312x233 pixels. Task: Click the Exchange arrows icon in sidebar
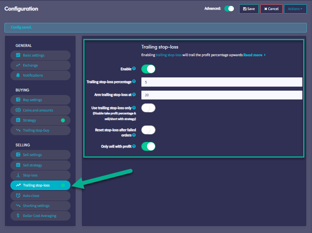coord(18,65)
